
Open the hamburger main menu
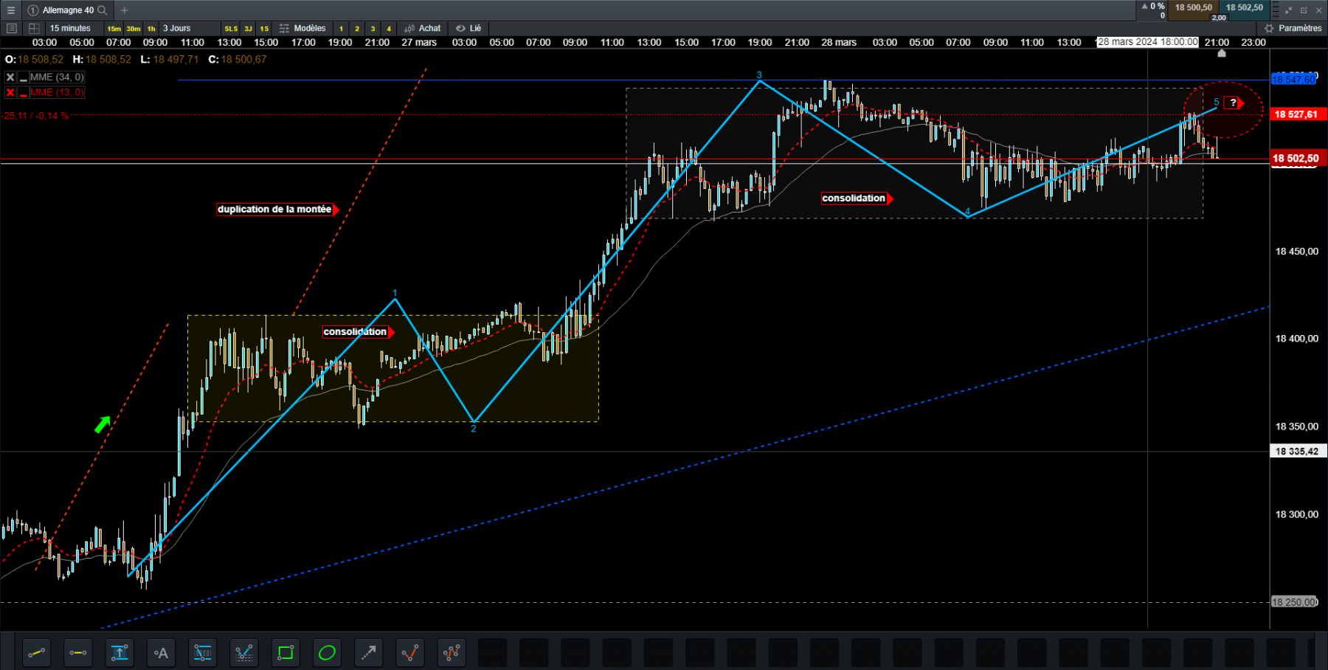pos(11,10)
